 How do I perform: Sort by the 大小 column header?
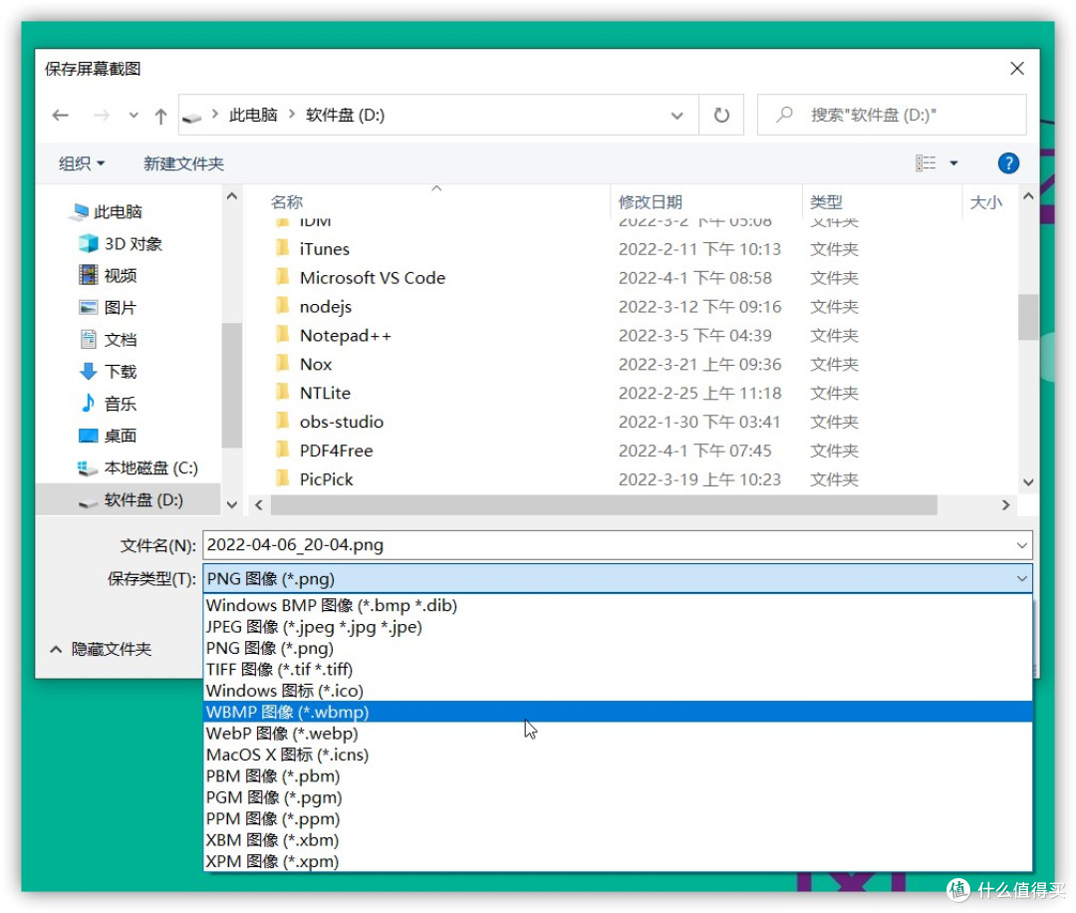(985, 201)
